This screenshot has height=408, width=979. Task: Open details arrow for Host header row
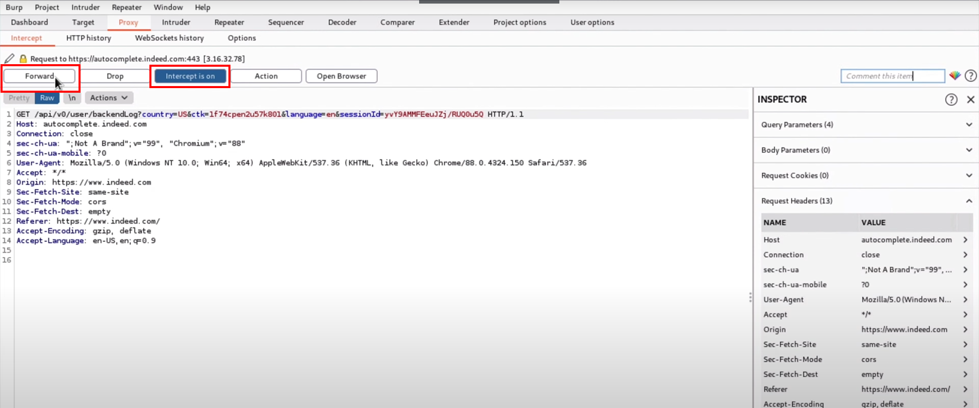[x=965, y=239]
